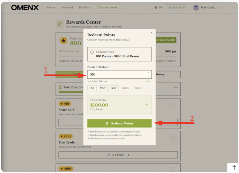Click the arrow in You'll receive box
Image resolution: width=239 pixels, height=173 pixels.
[147, 105]
